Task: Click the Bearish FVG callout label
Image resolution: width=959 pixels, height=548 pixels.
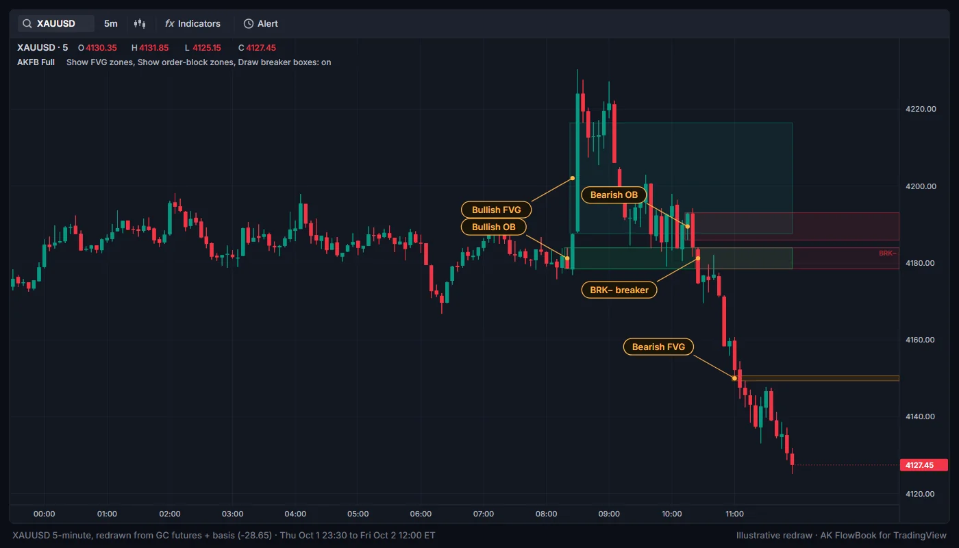Action: [x=658, y=347]
